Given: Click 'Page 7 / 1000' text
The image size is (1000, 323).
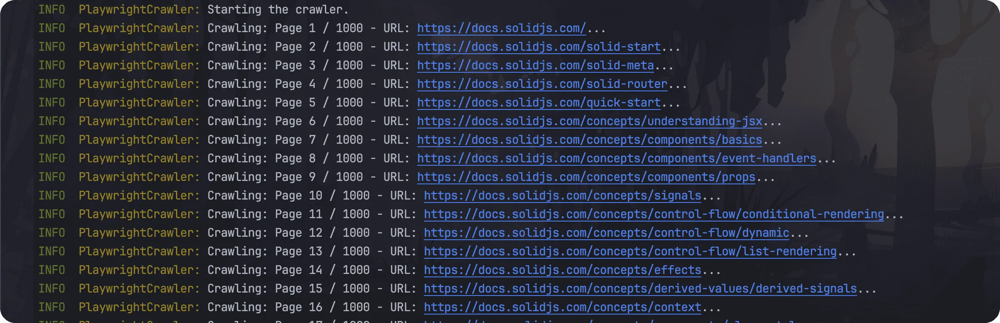Looking at the screenshot, I should point(319,140).
